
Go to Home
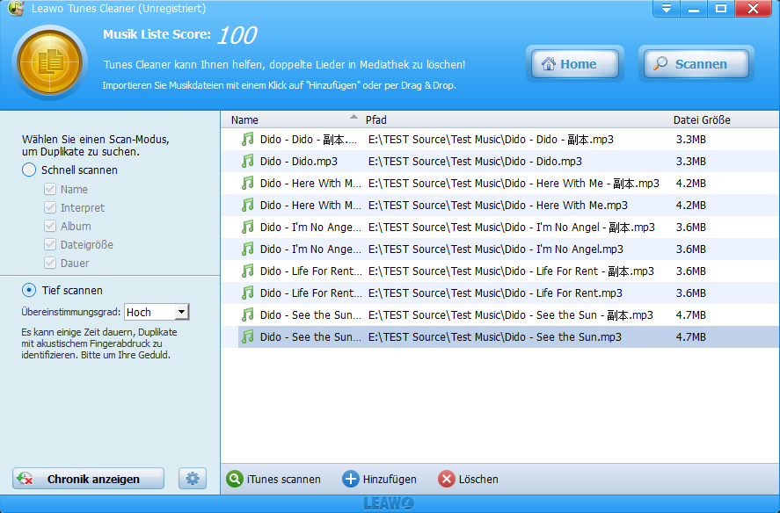[x=574, y=63]
